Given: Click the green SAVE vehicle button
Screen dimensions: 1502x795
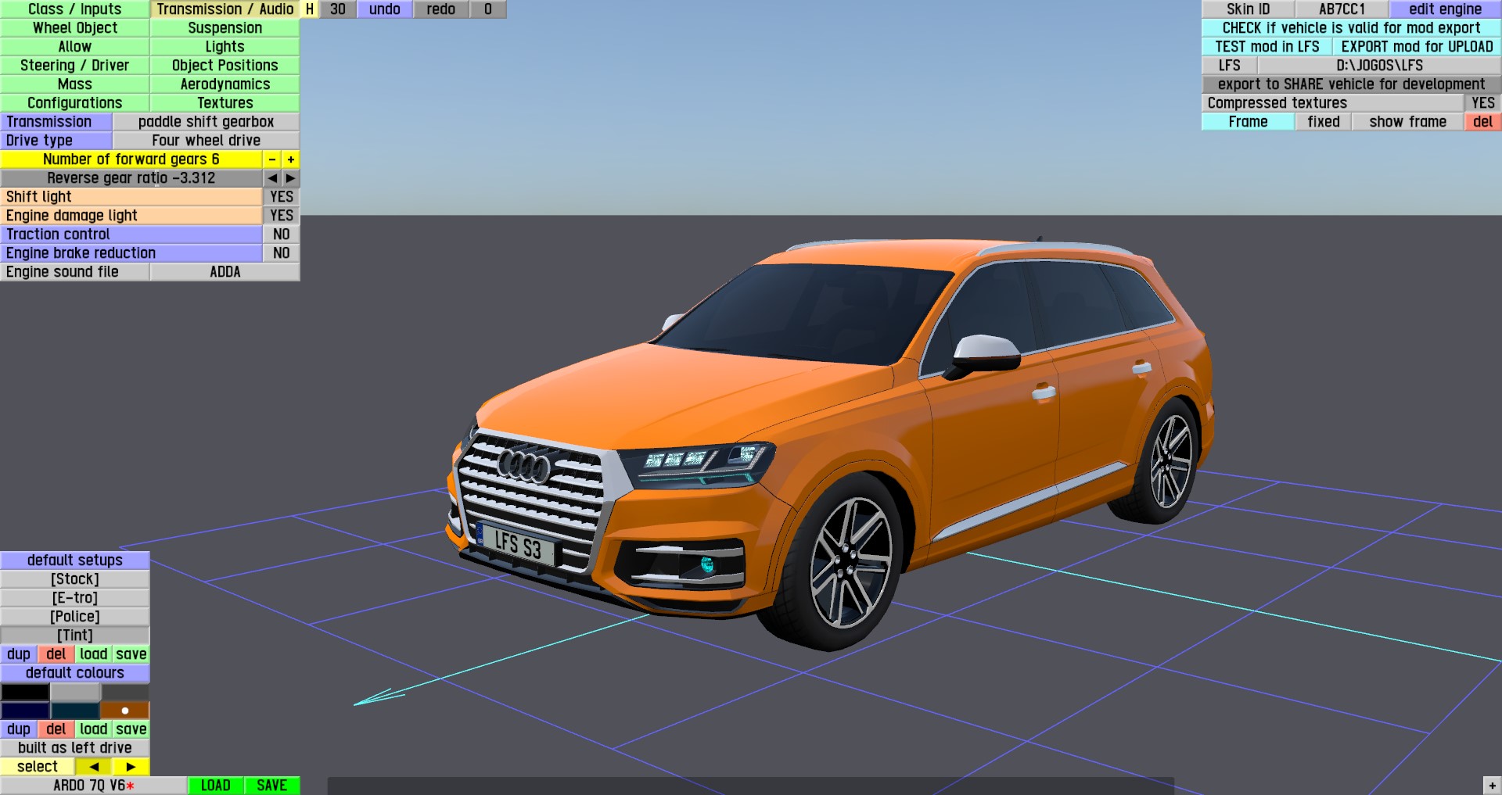Looking at the screenshot, I should click(272, 786).
